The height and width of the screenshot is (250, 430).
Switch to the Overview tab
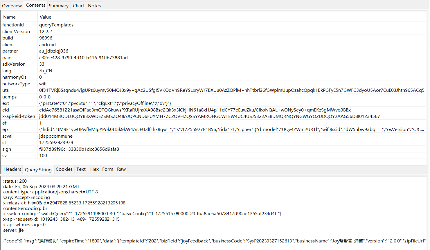12,6
